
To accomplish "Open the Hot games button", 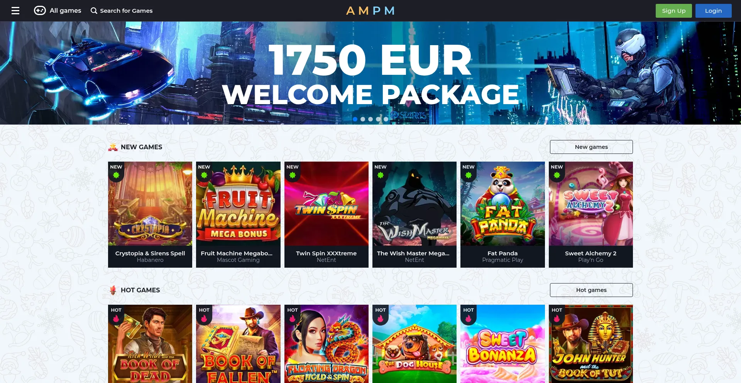I will click(591, 290).
